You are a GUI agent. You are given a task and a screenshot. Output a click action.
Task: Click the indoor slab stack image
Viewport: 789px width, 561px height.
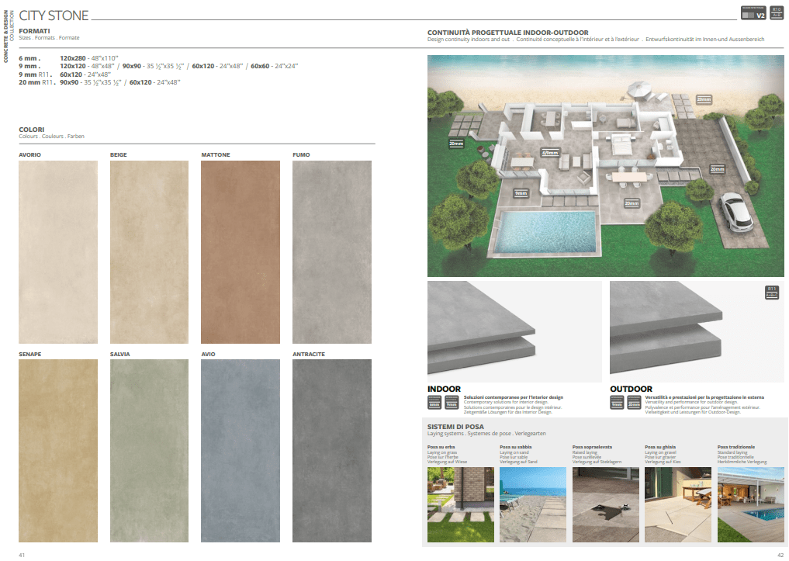(x=514, y=331)
